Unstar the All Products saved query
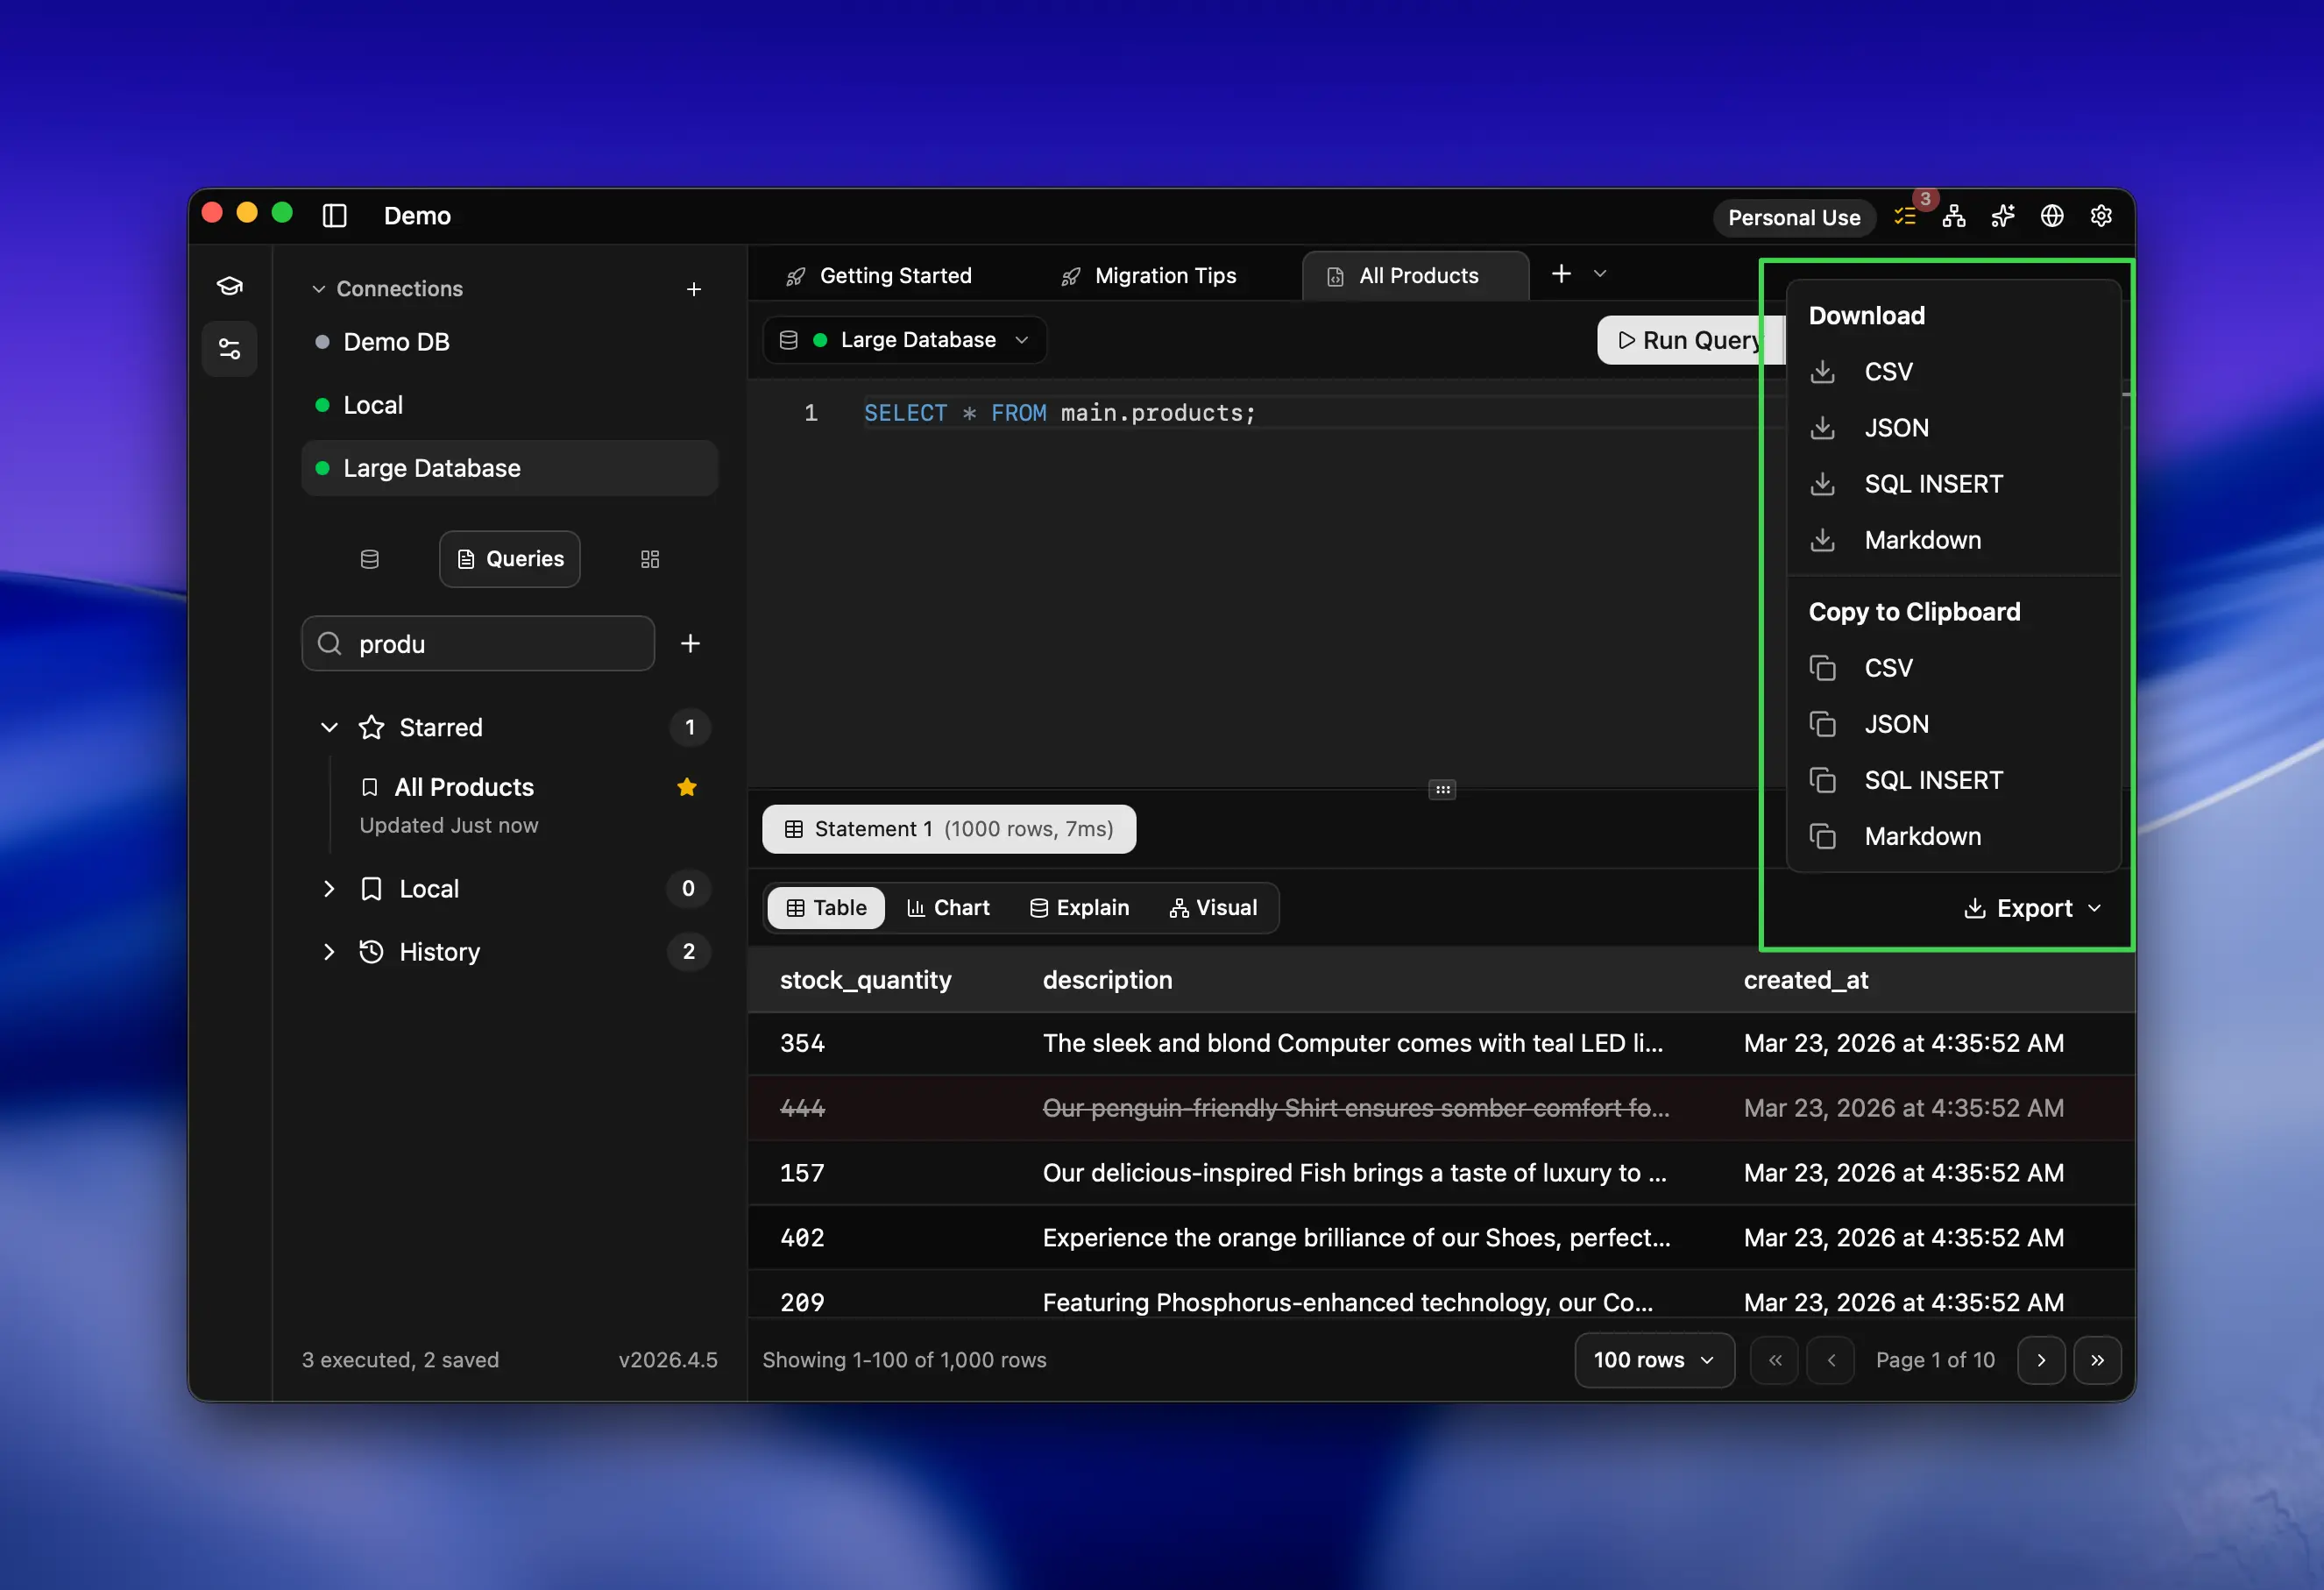The image size is (2324, 1590). coord(687,787)
